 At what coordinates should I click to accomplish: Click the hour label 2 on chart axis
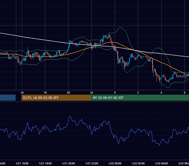pos(138,93)
